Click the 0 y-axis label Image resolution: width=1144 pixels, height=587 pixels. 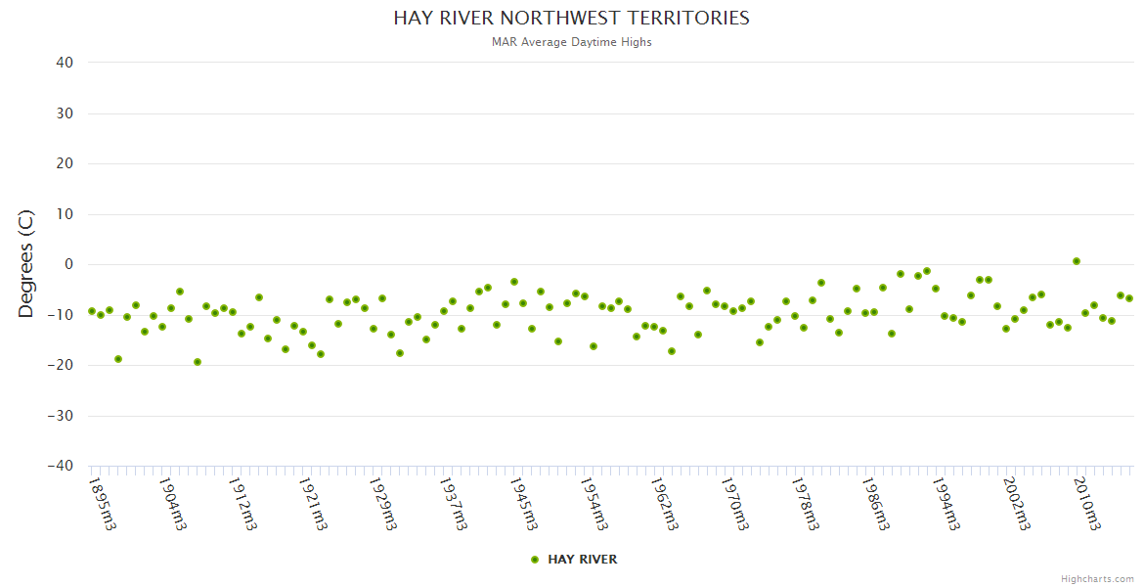tap(69, 264)
